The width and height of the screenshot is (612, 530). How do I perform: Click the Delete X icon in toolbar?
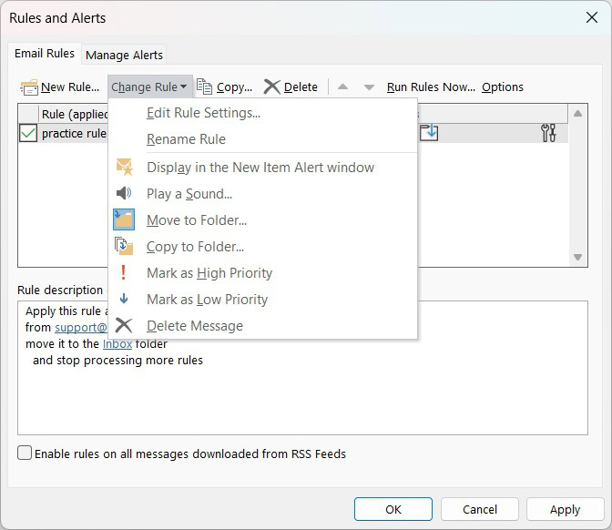(x=271, y=87)
